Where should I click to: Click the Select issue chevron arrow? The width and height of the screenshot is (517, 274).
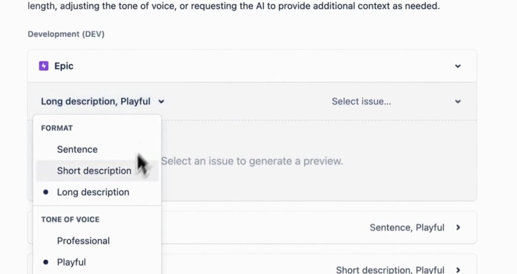[457, 101]
